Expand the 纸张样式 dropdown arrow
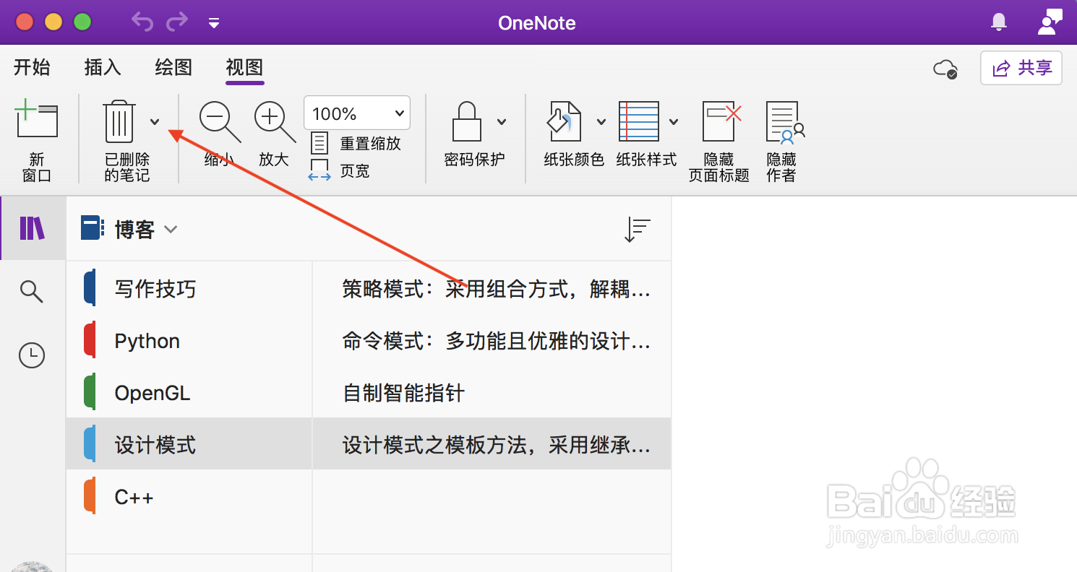Image resolution: width=1077 pixels, height=572 pixels. [674, 121]
